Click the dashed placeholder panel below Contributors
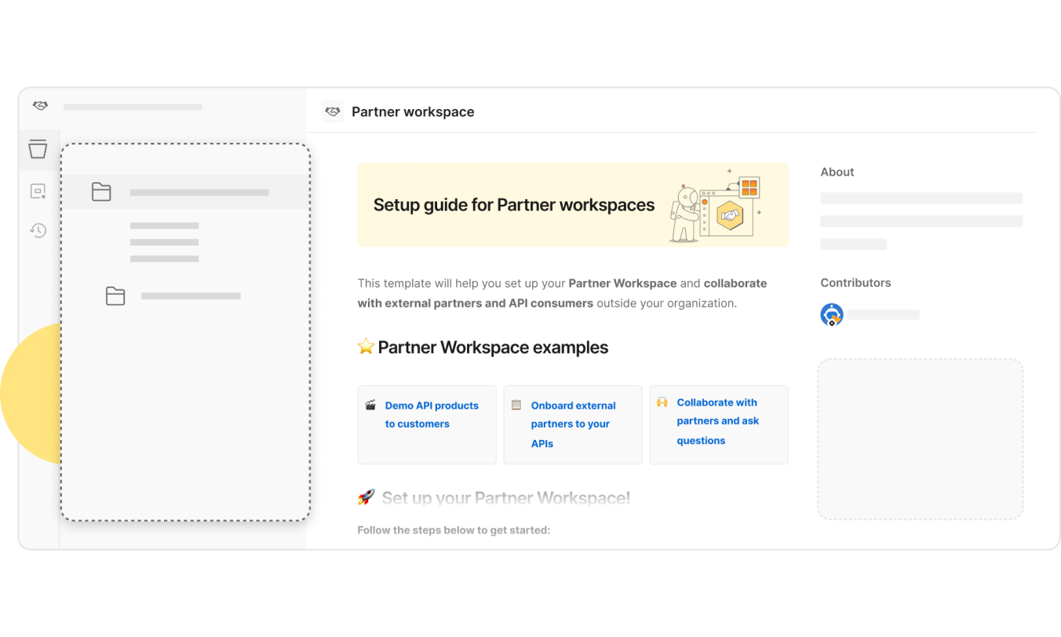This screenshot has height=637, width=1061. (x=920, y=439)
